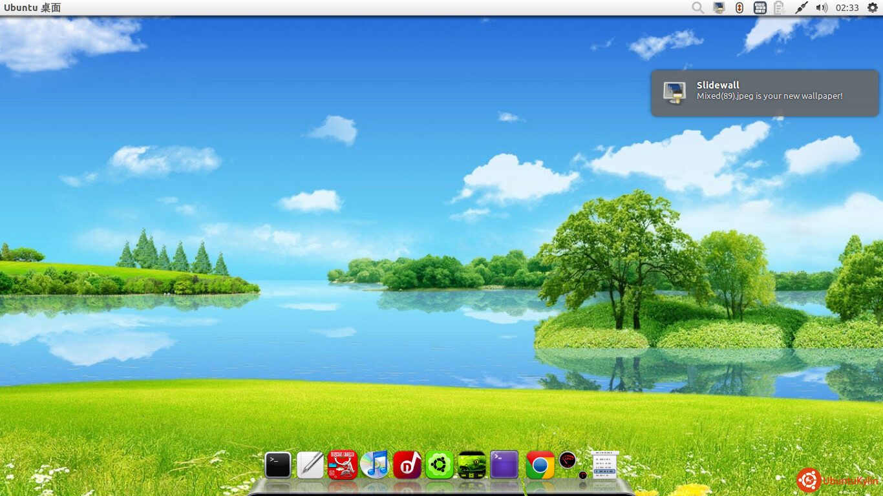Click the red scroll arrows indicator icon
883x496 pixels.
click(739, 8)
